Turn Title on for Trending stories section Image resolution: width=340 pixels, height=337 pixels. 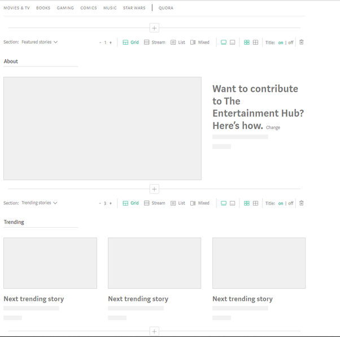[281, 203]
